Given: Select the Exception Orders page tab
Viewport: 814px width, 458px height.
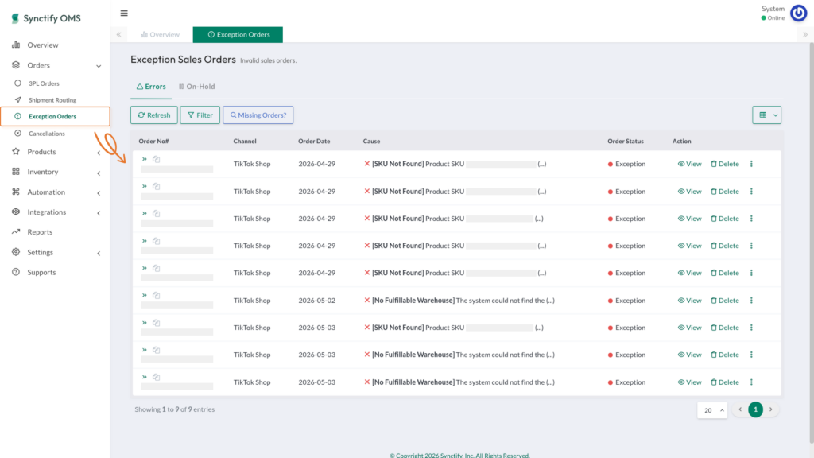Looking at the screenshot, I should pyautogui.click(x=238, y=35).
